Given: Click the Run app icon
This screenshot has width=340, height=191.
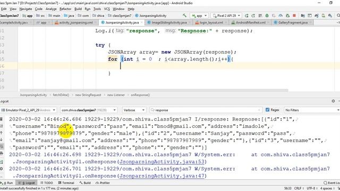Looking at the screenshot, I should coord(246,15).
